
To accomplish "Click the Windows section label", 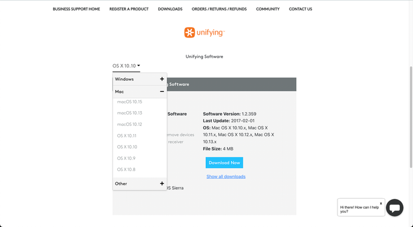I will pos(124,79).
